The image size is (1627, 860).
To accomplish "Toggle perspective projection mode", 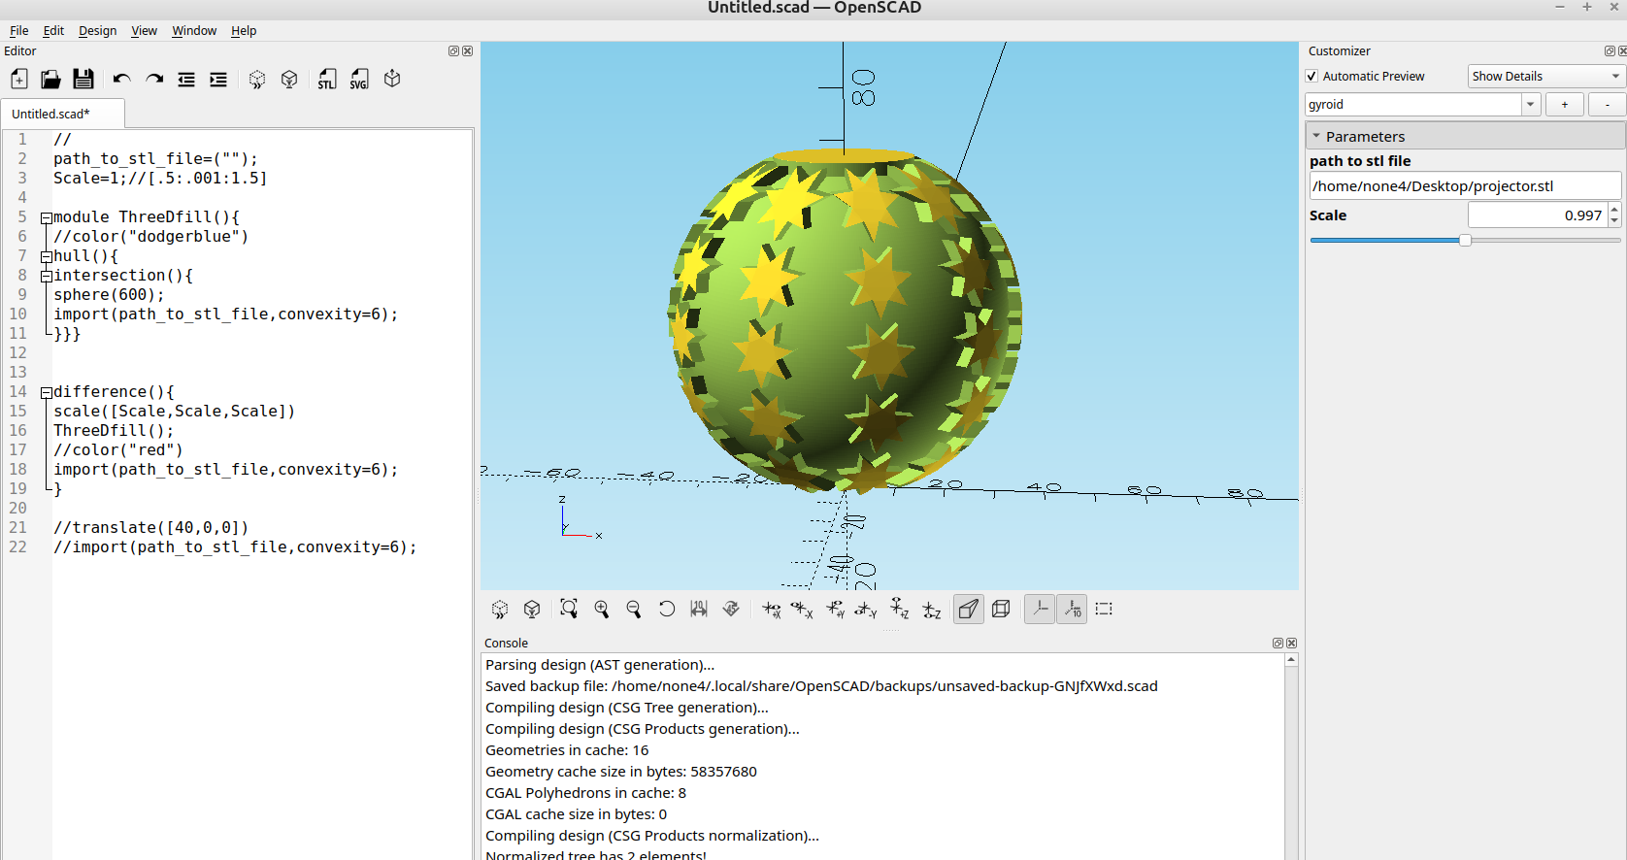I will pos(969,609).
